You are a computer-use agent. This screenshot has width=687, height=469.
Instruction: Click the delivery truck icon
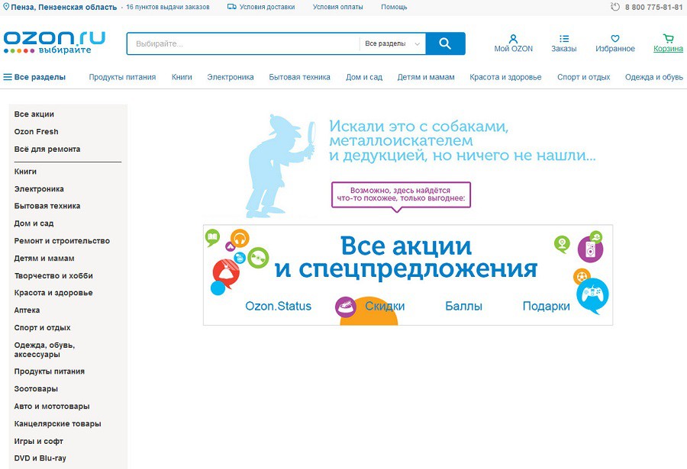click(x=232, y=7)
